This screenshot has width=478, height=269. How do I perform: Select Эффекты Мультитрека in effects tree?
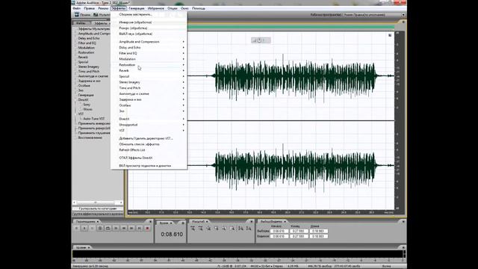coord(94,28)
